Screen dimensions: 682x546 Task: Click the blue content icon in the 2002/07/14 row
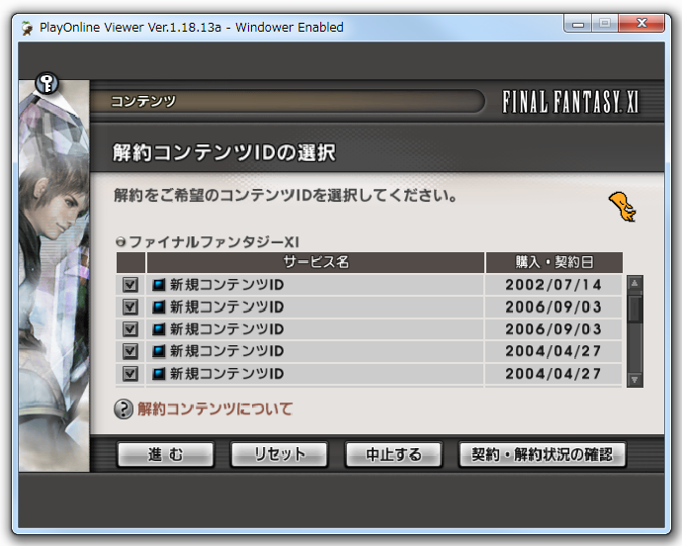click(x=158, y=285)
